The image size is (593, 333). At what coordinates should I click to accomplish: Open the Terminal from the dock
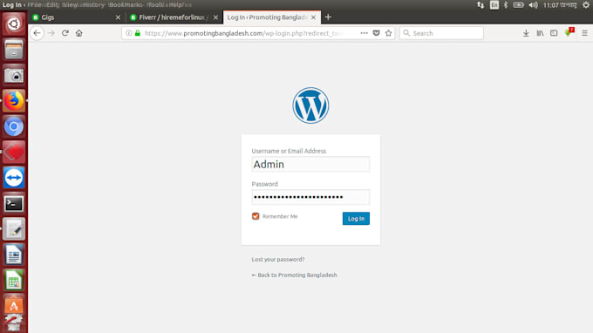click(x=14, y=203)
